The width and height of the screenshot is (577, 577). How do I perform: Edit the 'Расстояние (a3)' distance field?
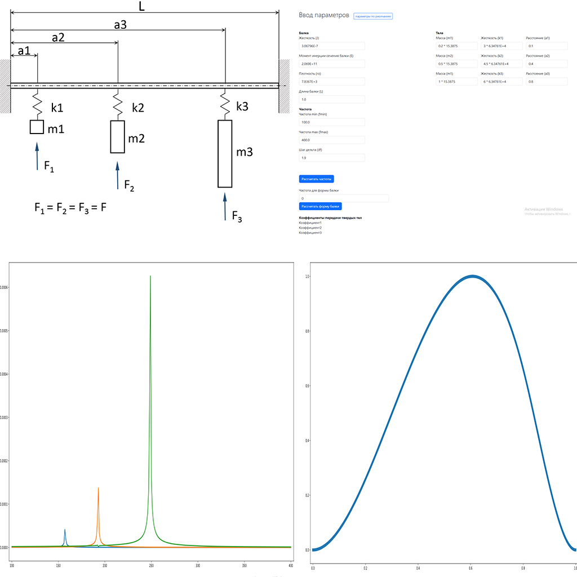tap(545, 82)
